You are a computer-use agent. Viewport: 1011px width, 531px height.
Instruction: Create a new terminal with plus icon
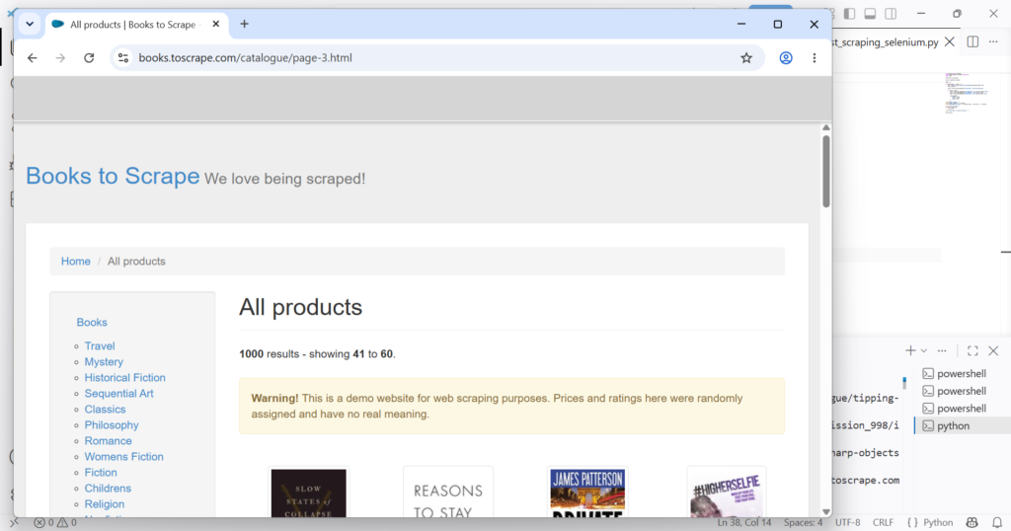[909, 350]
